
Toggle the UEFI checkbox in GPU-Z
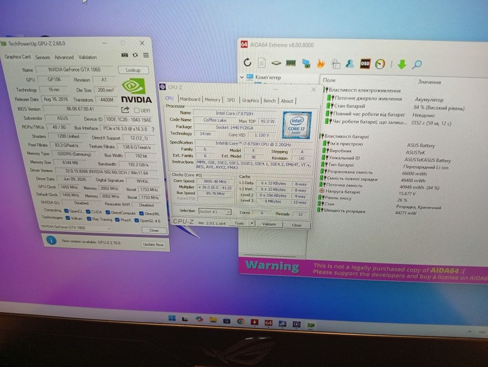pos(137,110)
